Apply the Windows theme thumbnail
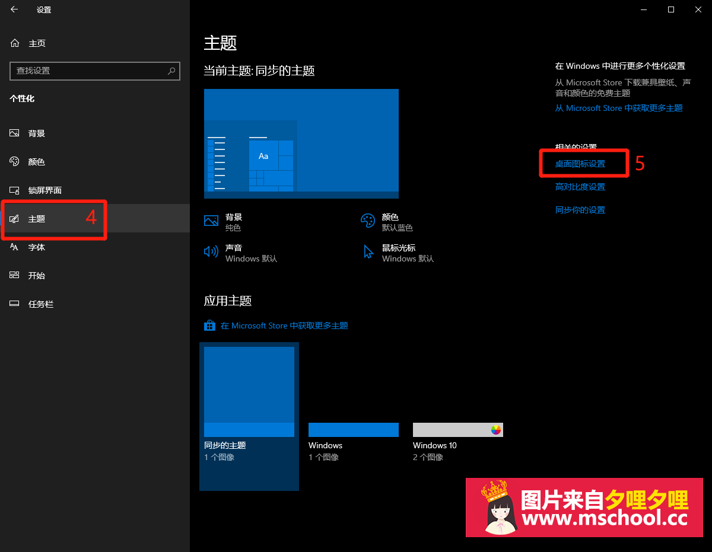 (x=354, y=430)
